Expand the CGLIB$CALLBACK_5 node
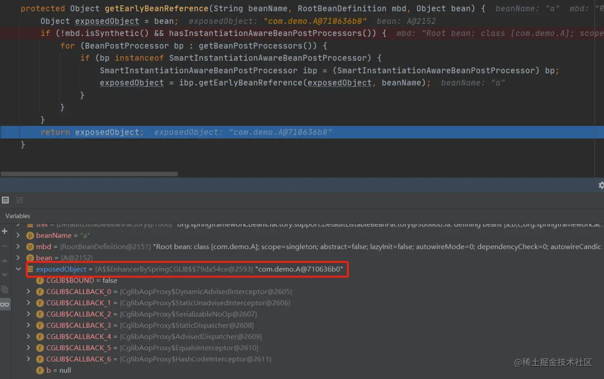 click(x=28, y=348)
